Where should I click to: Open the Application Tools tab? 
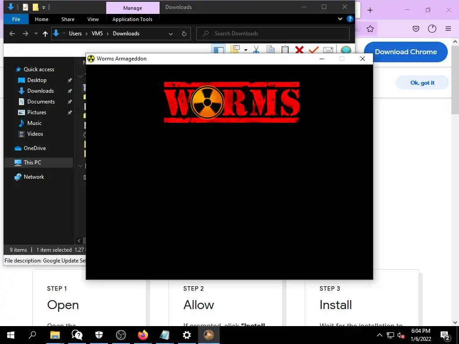click(x=132, y=19)
